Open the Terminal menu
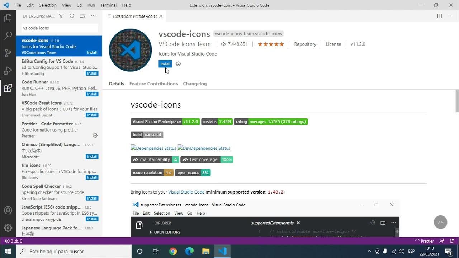The height and width of the screenshot is (258, 459). point(108,5)
